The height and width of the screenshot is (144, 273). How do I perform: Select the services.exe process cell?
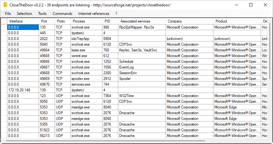[86, 84]
